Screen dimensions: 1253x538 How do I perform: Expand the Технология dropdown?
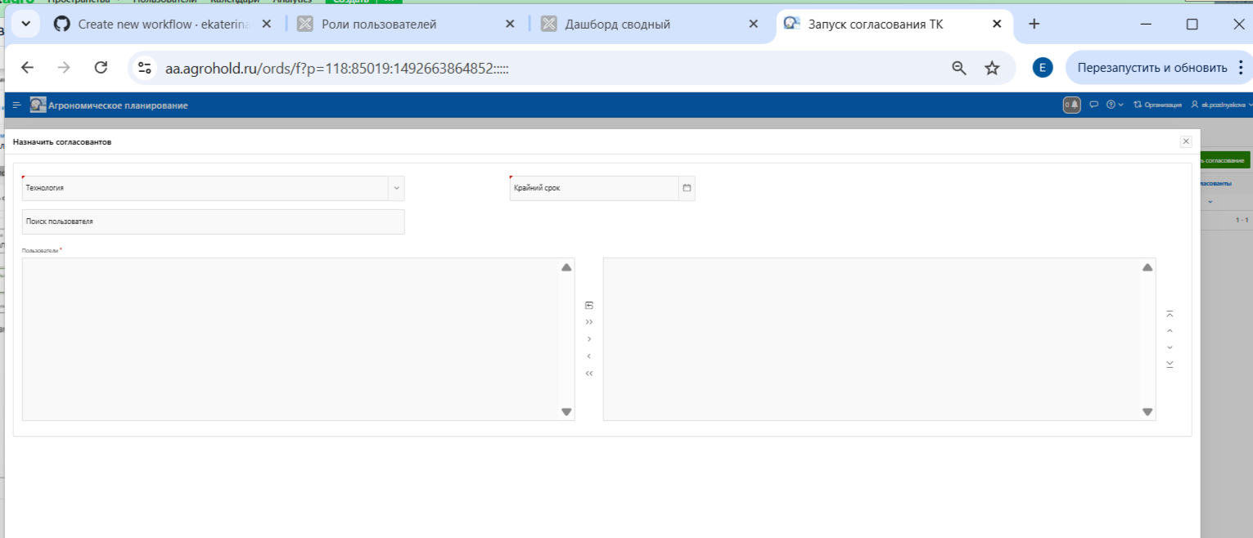396,188
